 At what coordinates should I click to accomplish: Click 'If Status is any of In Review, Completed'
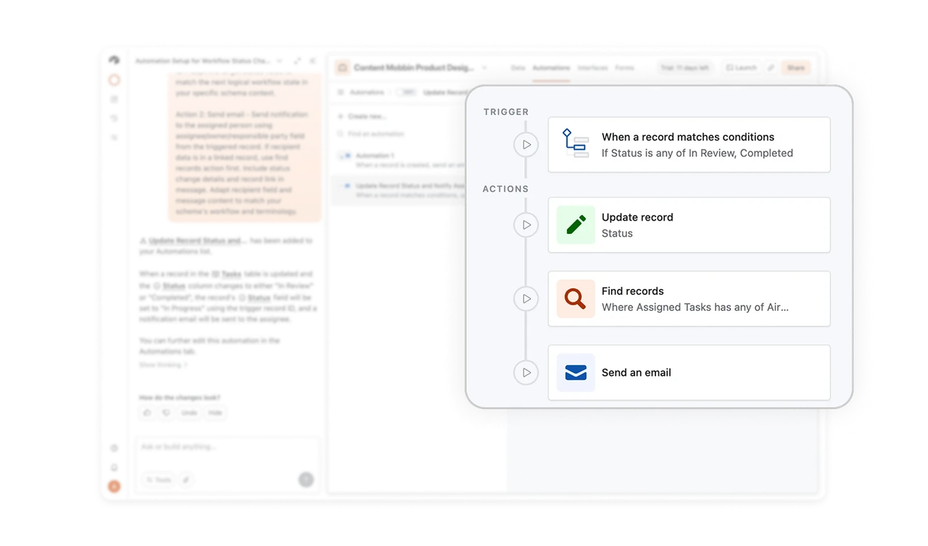coord(697,154)
